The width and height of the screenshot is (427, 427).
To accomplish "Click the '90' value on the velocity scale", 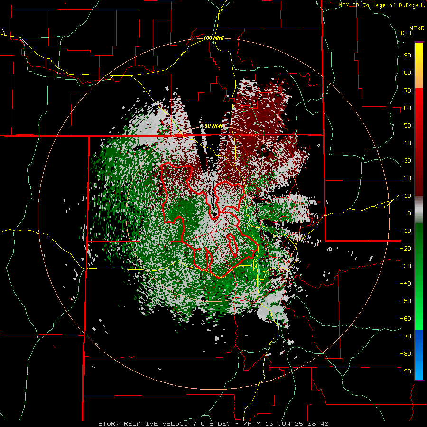I will tap(408, 56).
